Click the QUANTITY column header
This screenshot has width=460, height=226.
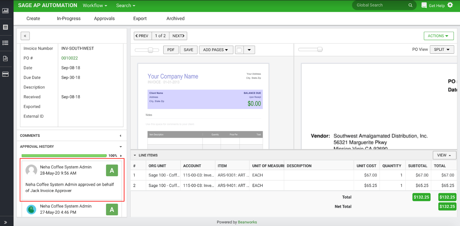[x=392, y=166]
